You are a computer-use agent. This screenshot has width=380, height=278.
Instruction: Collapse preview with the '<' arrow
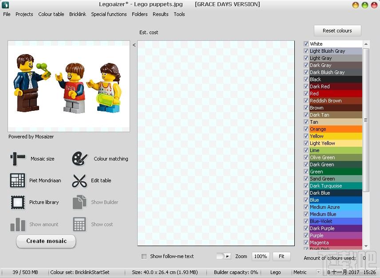coord(134,45)
